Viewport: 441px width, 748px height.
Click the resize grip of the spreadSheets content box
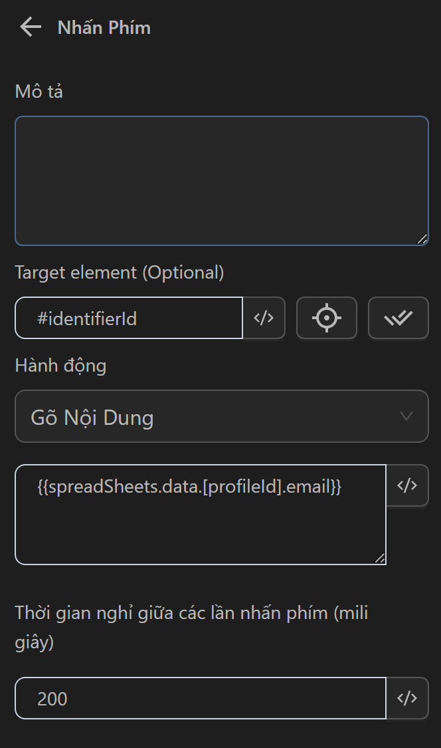tap(380, 559)
